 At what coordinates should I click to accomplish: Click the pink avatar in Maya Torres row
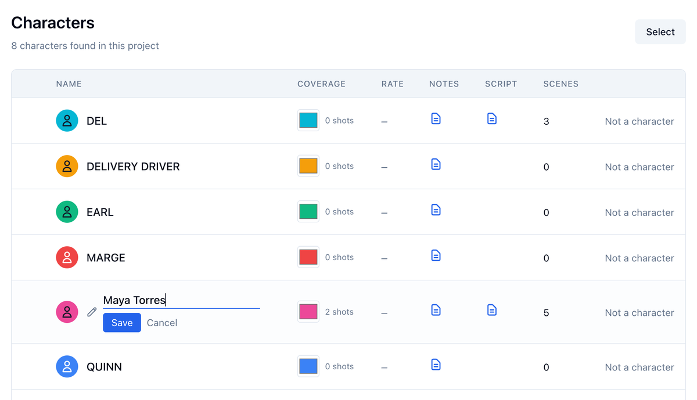click(67, 312)
